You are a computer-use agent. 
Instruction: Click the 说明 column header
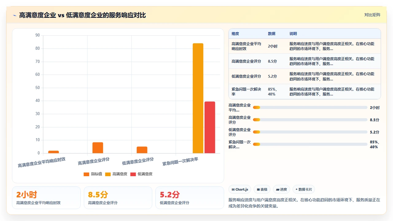(x=293, y=34)
